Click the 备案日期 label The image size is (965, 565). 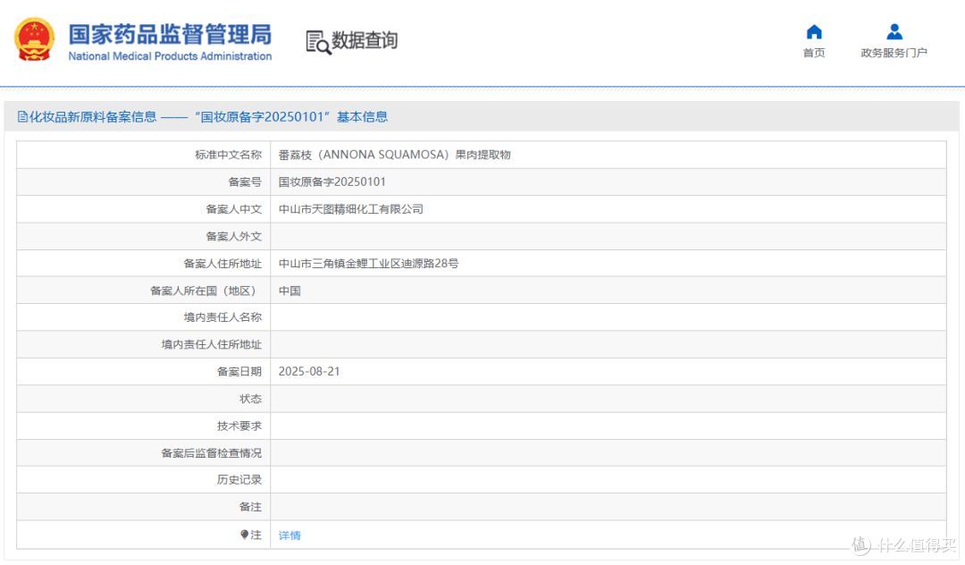click(x=239, y=372)
